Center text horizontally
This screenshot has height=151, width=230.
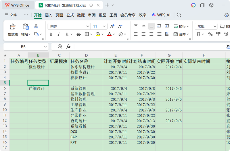(143, 34)
